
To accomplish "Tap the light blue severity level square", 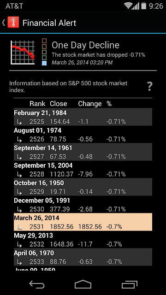I will (x=44, y=63).
